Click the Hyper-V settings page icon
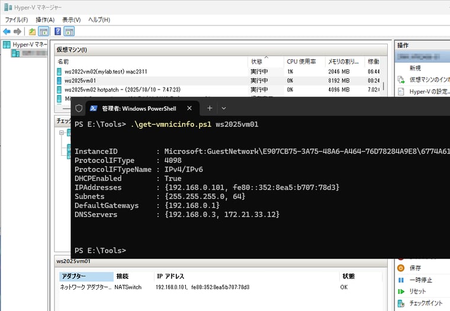The height and width of the screenshot is (311, 450). [x=401, y=92]
